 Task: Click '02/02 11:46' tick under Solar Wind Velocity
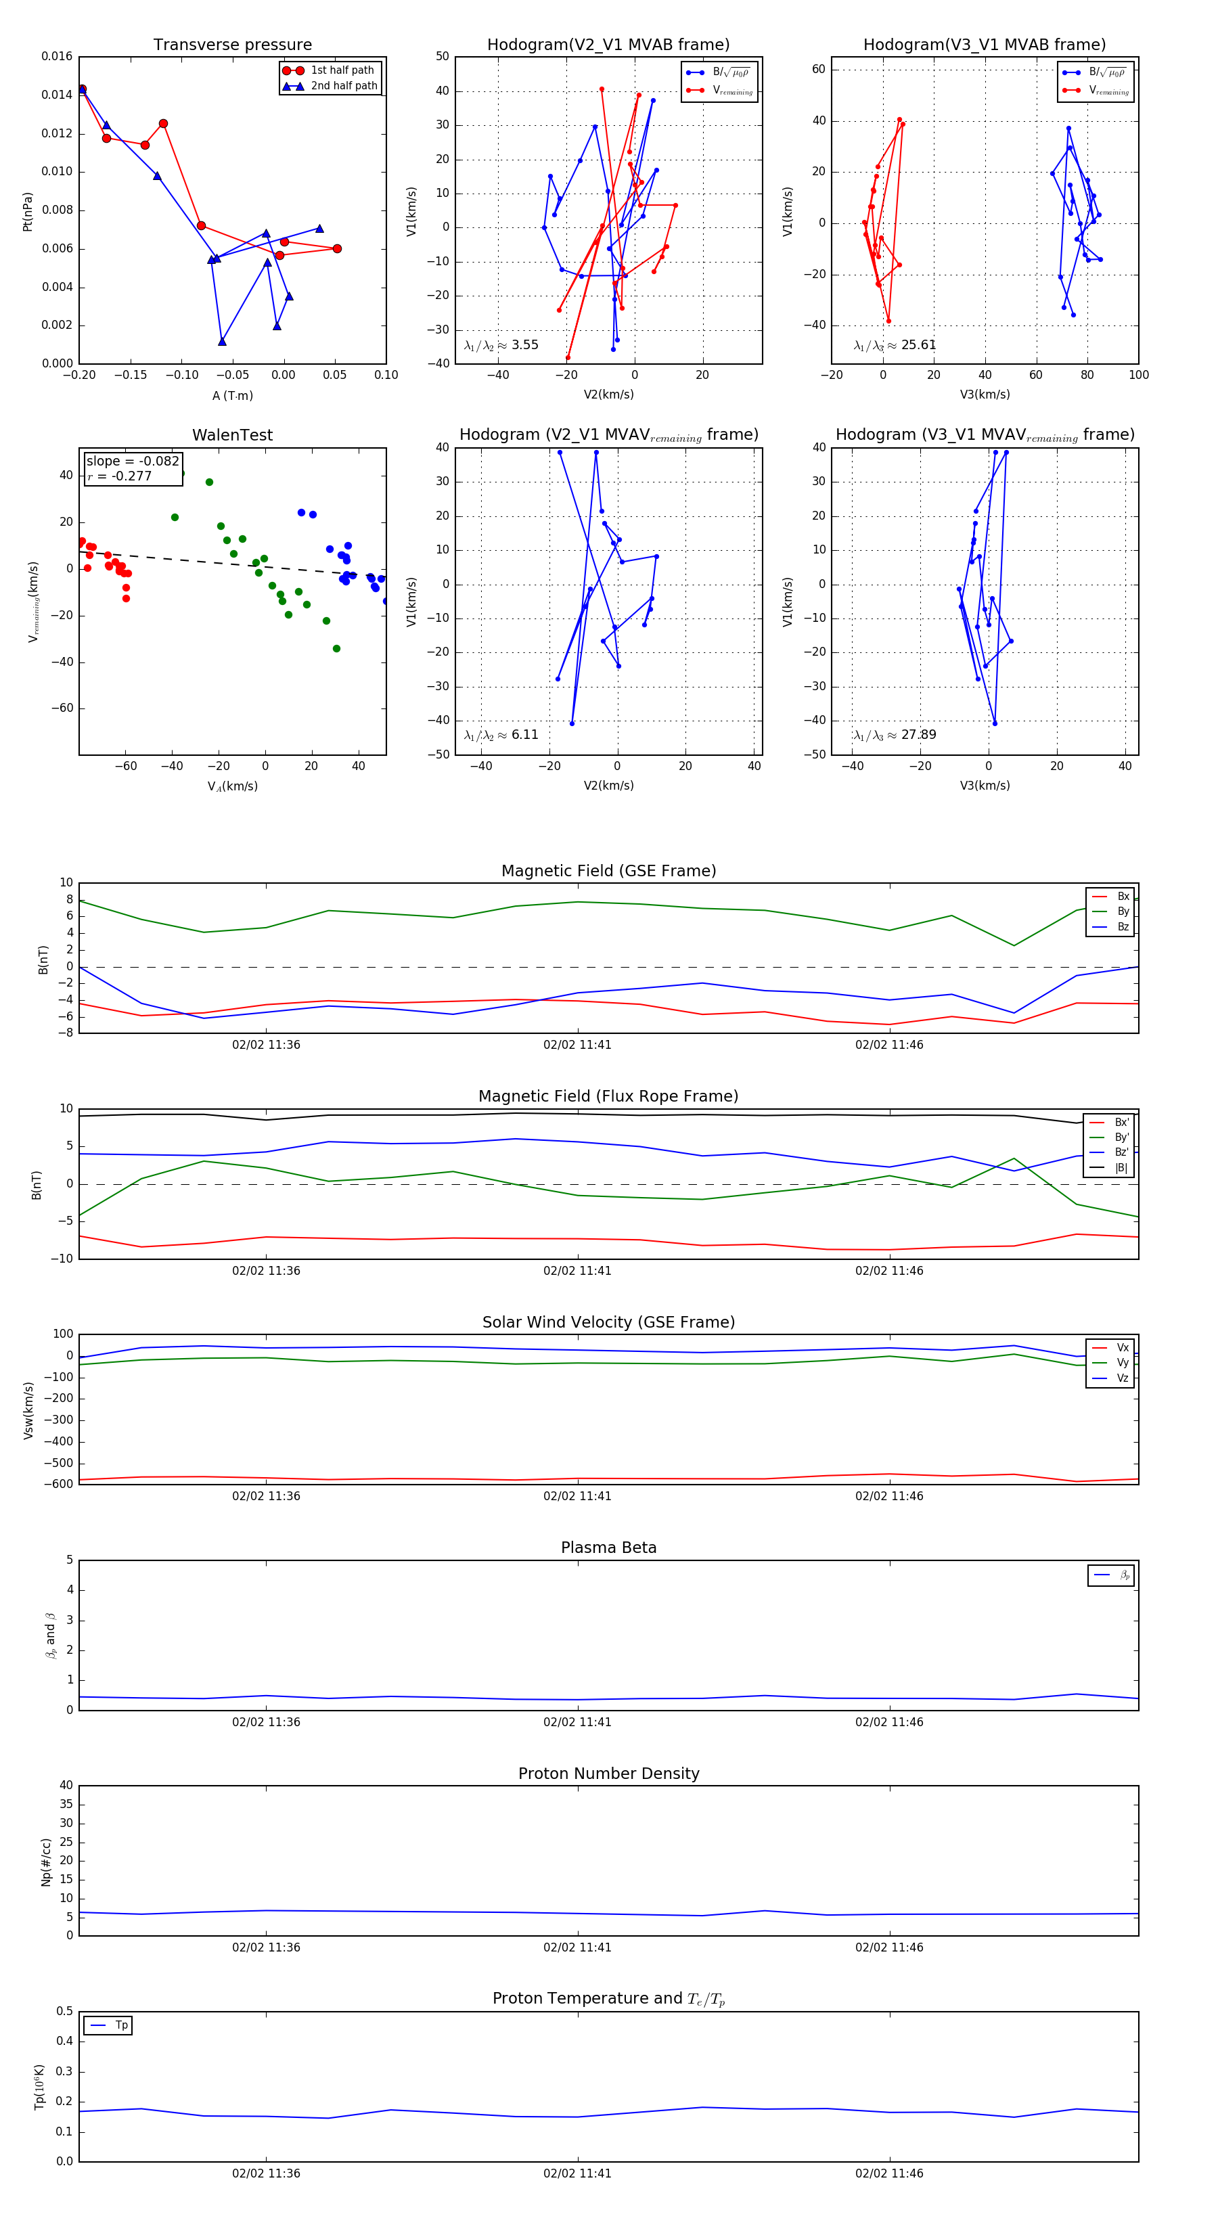(889, 1495)
